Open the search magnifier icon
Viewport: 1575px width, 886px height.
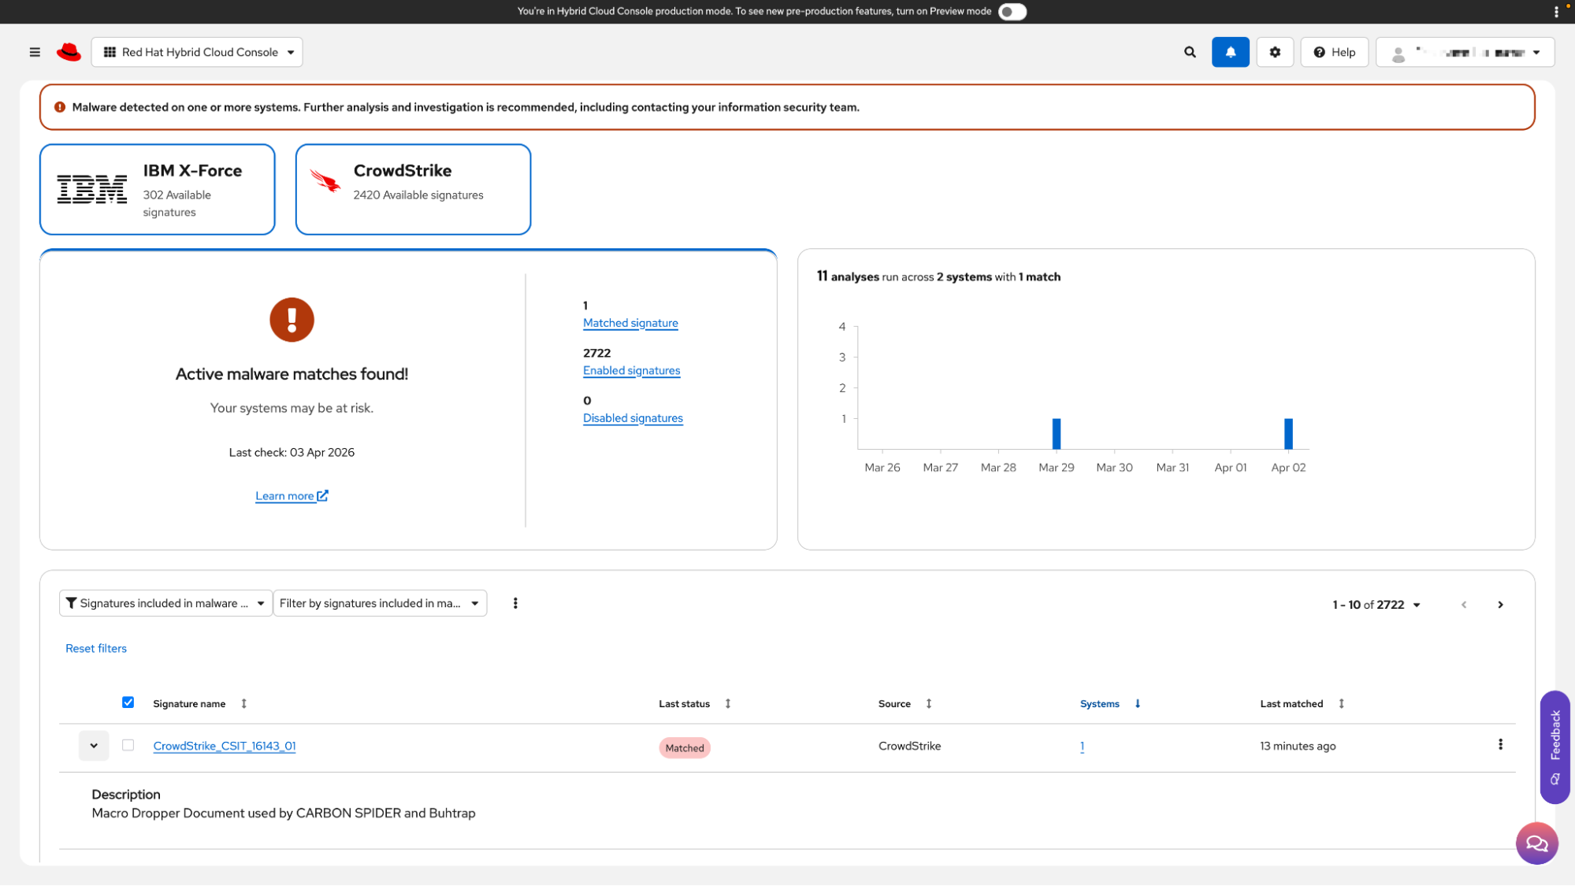[1190, 52]
